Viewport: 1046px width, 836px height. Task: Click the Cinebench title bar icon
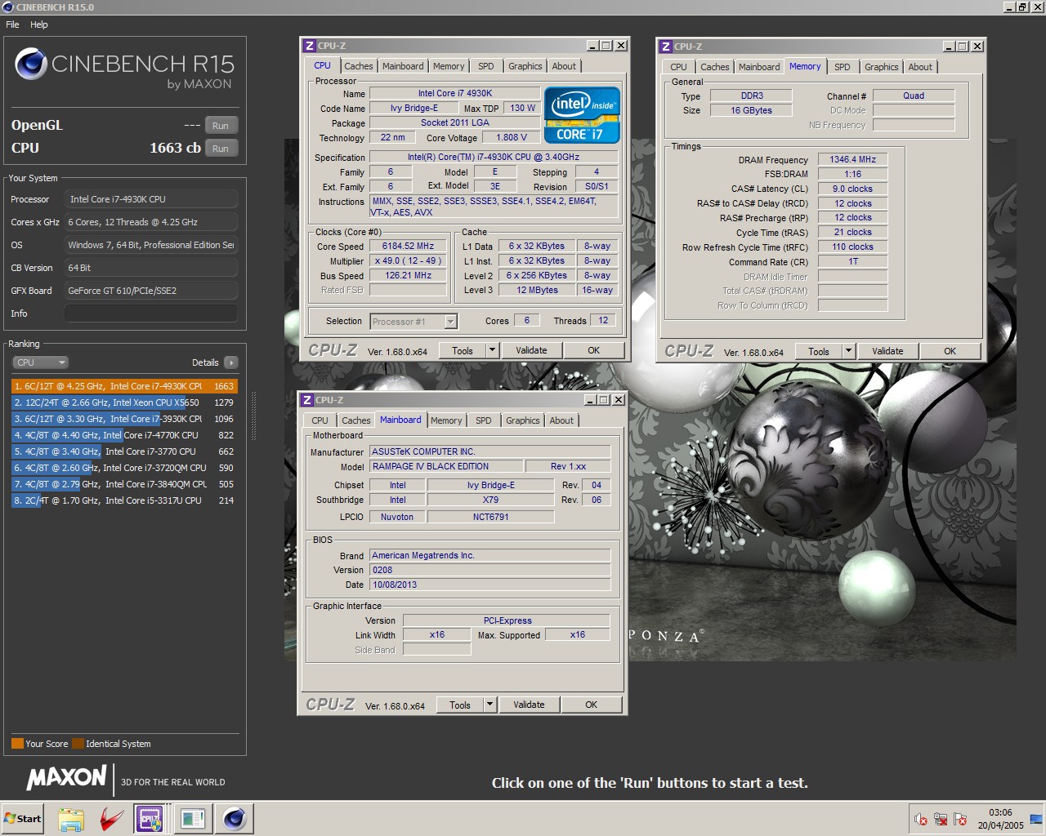pos(8,7)
